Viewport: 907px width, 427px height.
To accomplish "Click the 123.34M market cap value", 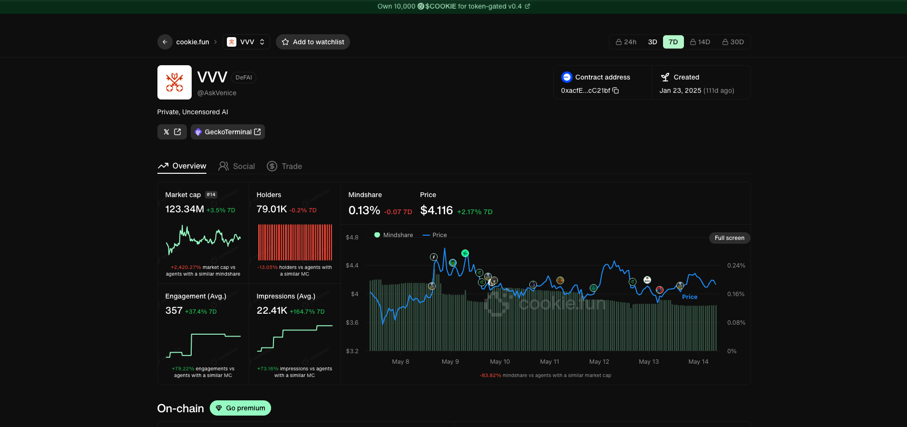I will click(x=185, y=209).
